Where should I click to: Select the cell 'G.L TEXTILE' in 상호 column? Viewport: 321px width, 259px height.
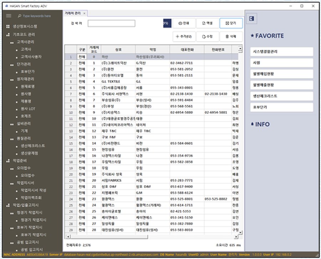[x=118, y=81]
